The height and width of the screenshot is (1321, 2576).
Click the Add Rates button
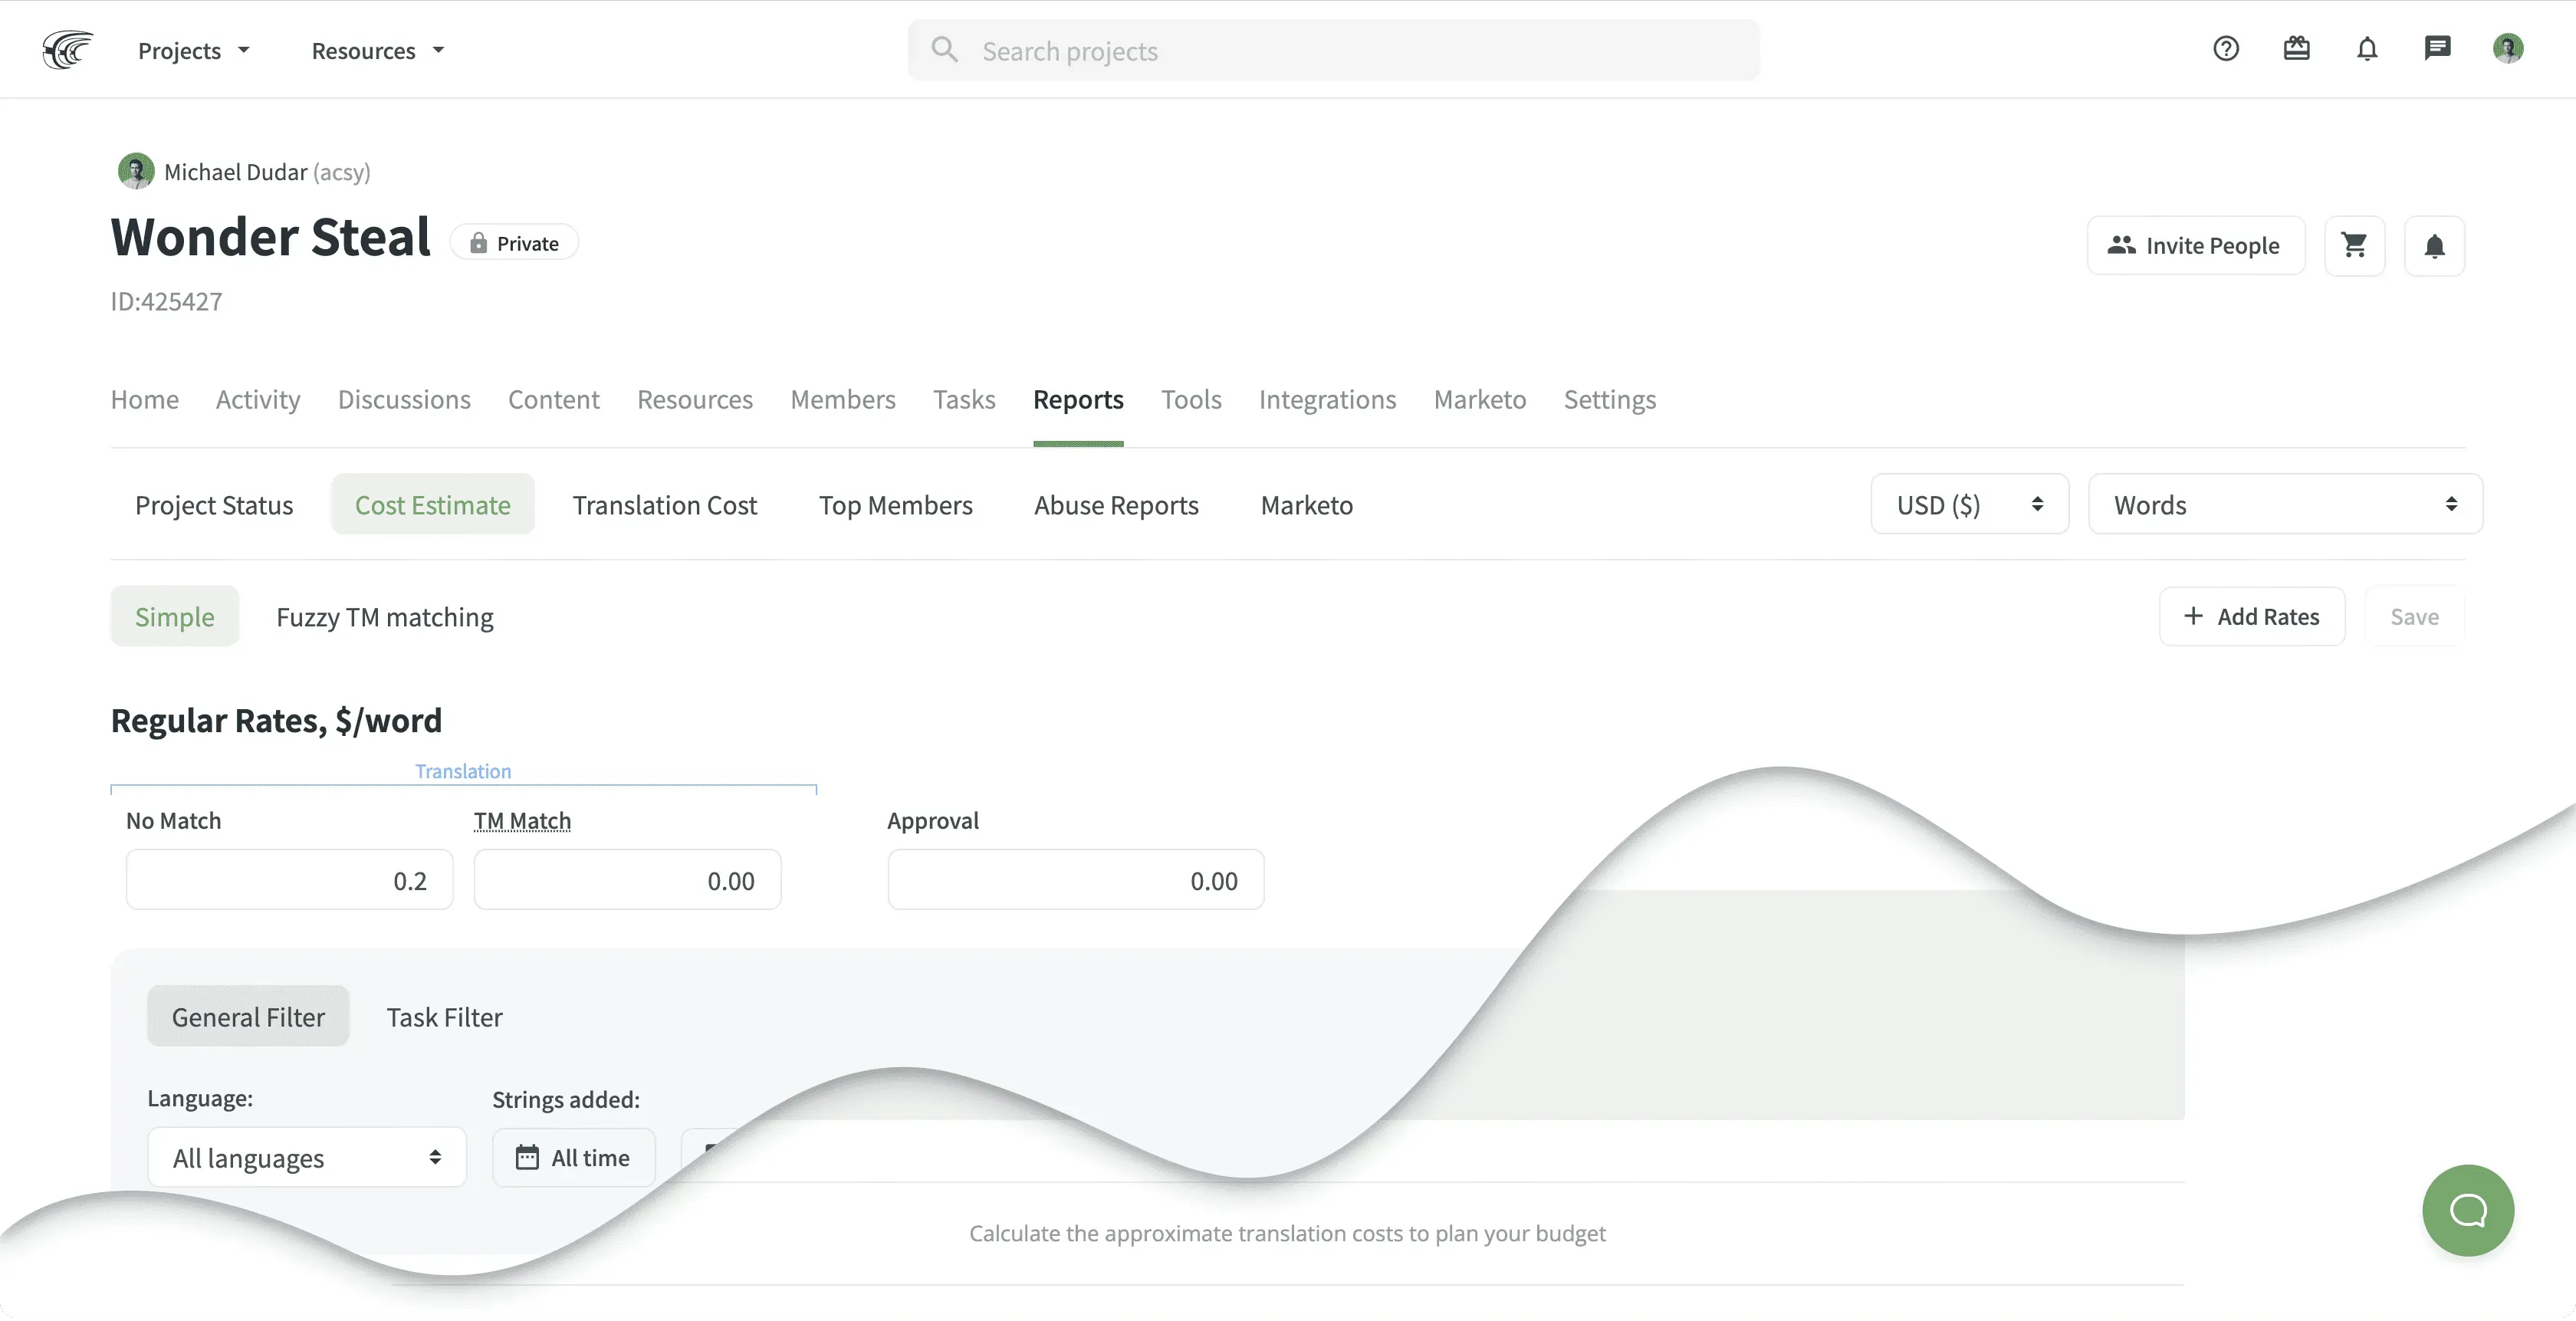point(2252,616)
